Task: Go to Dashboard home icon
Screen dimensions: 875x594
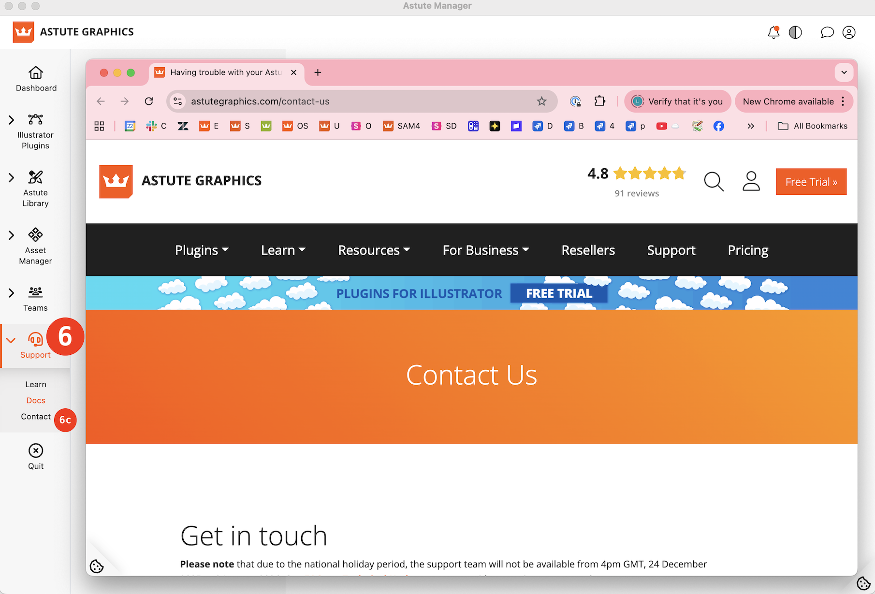Action: (36, 73)
